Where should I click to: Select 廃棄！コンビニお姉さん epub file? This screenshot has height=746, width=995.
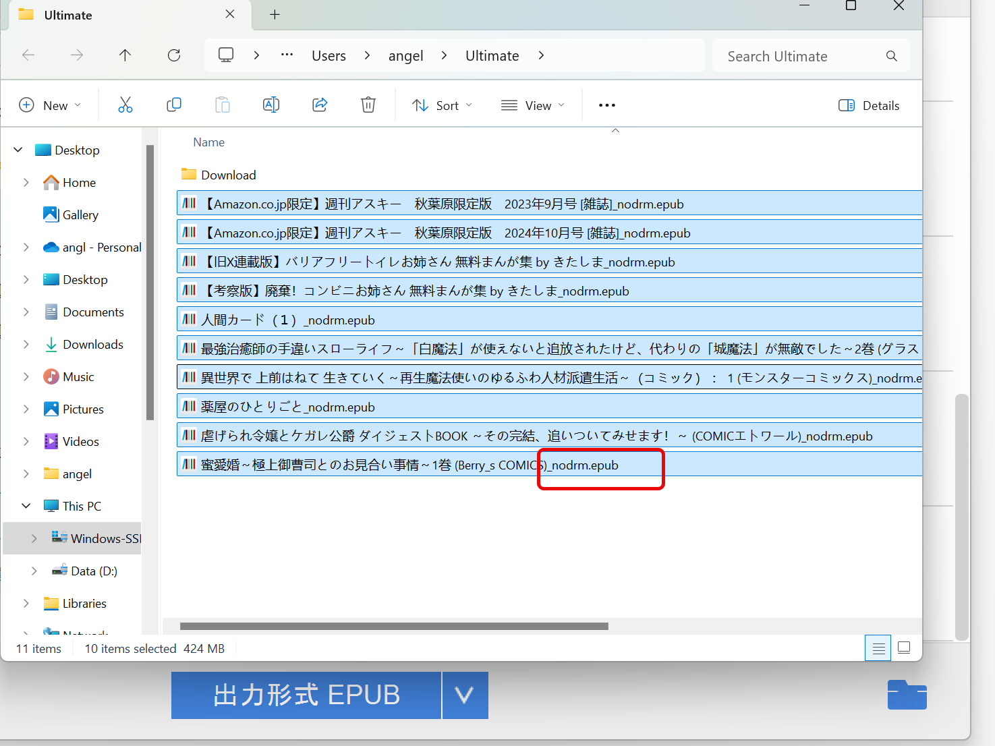point(549,291)
